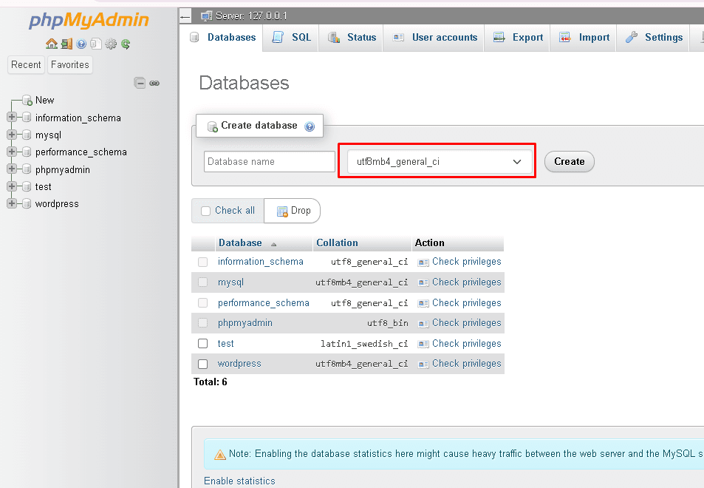704x488 pixels.
Task: Enable the Check all checkbox
Action: pyautogui.click(x=205, y=211)
